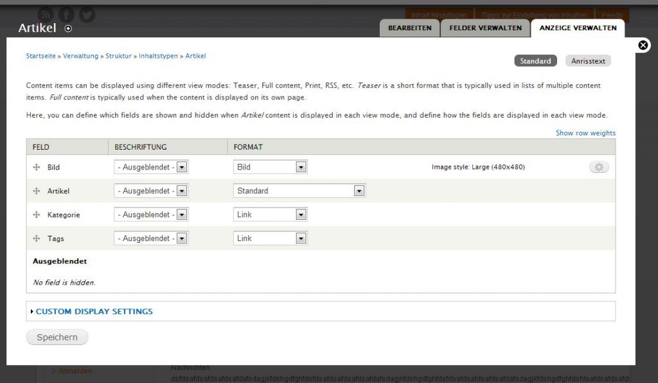Open Bild format dropdown
The image size is (658, 383).
[x=271, y=167]
